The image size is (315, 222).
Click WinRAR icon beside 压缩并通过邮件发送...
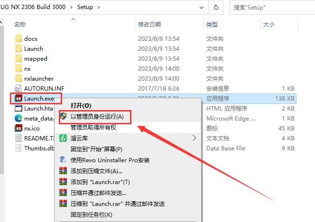coord(63,193)
